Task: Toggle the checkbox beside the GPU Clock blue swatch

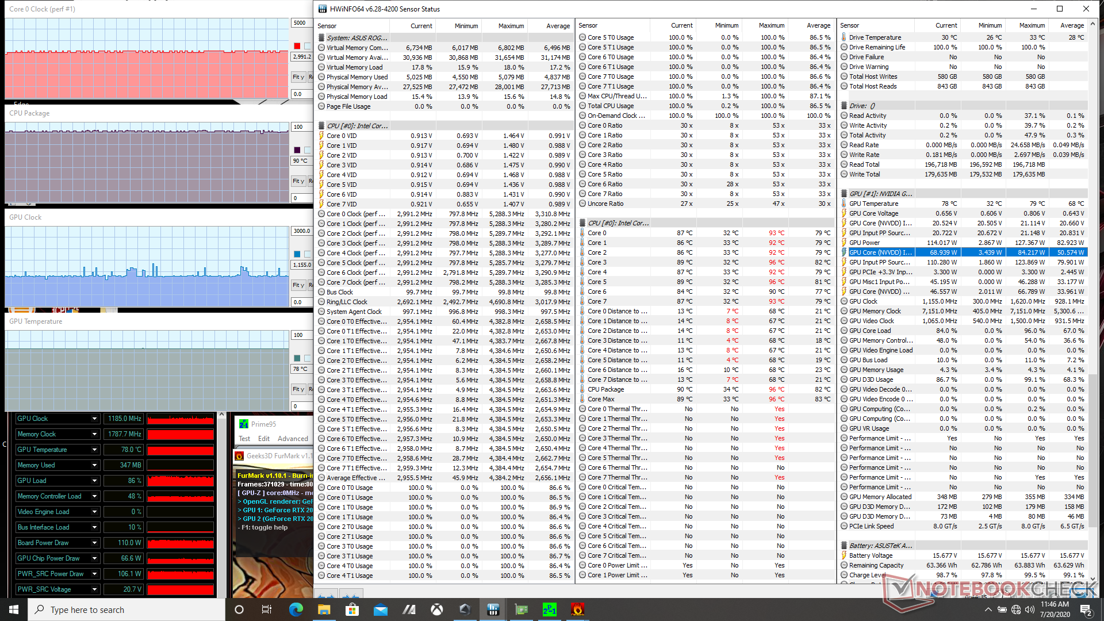Action: coord(308,254)
